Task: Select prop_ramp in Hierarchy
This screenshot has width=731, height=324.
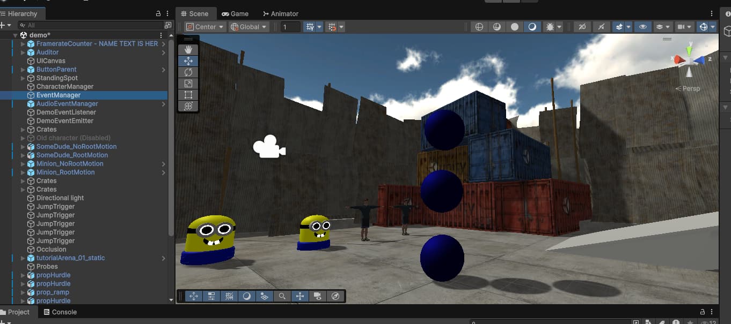Action: click(53, 292)
